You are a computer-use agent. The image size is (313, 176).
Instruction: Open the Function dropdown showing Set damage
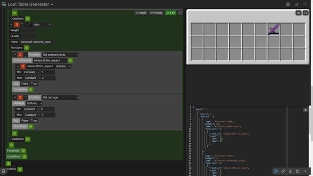tap(60, 97)
